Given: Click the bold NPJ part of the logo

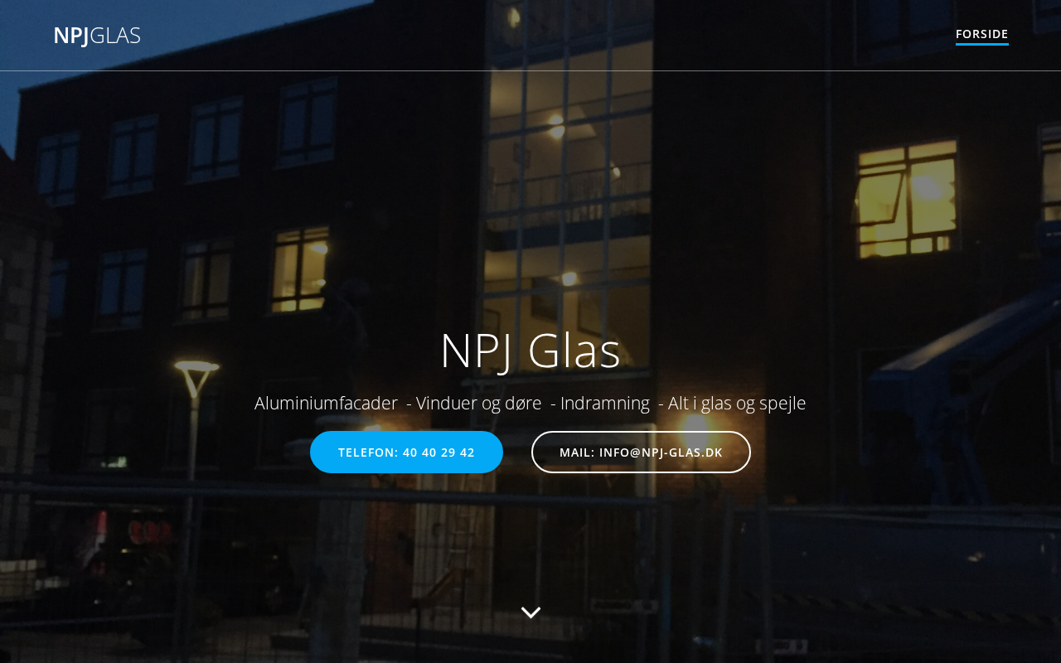Looking at the screenshot, I should point(70,36).
